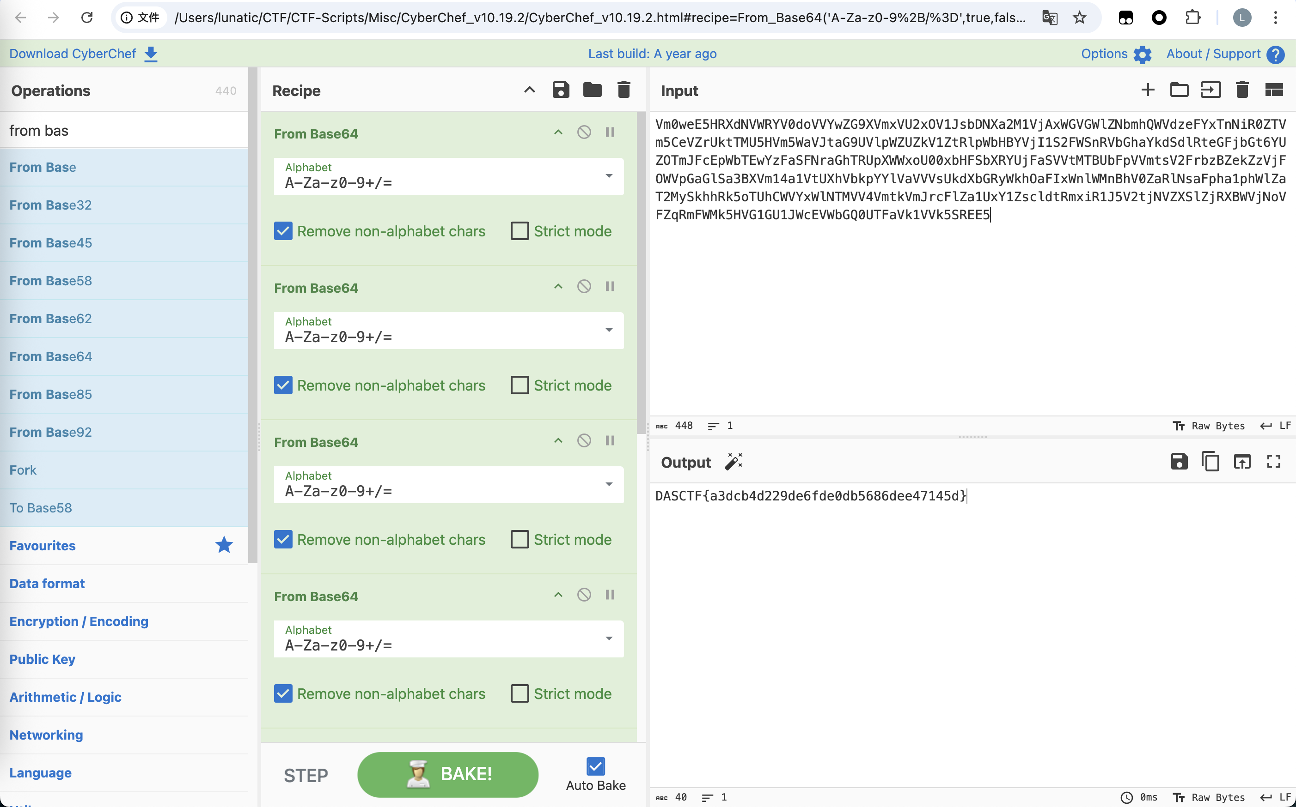
Task: Open About / Support help icon
Action: pos(1276,54)
